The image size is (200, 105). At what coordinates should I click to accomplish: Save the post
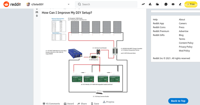pos(95,104)
